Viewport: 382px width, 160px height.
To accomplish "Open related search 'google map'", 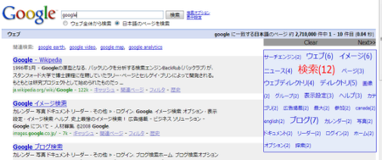I will point(112,47).
